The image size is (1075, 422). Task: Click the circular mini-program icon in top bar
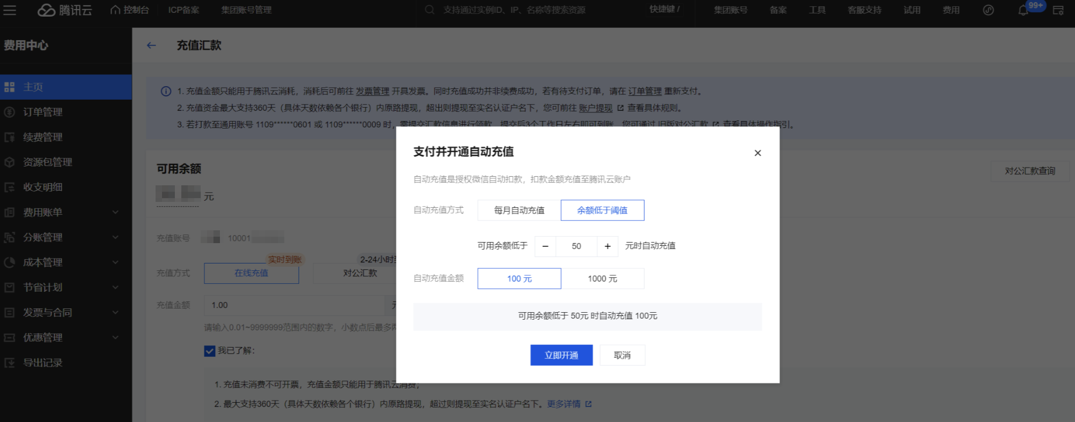pos(988,10)
